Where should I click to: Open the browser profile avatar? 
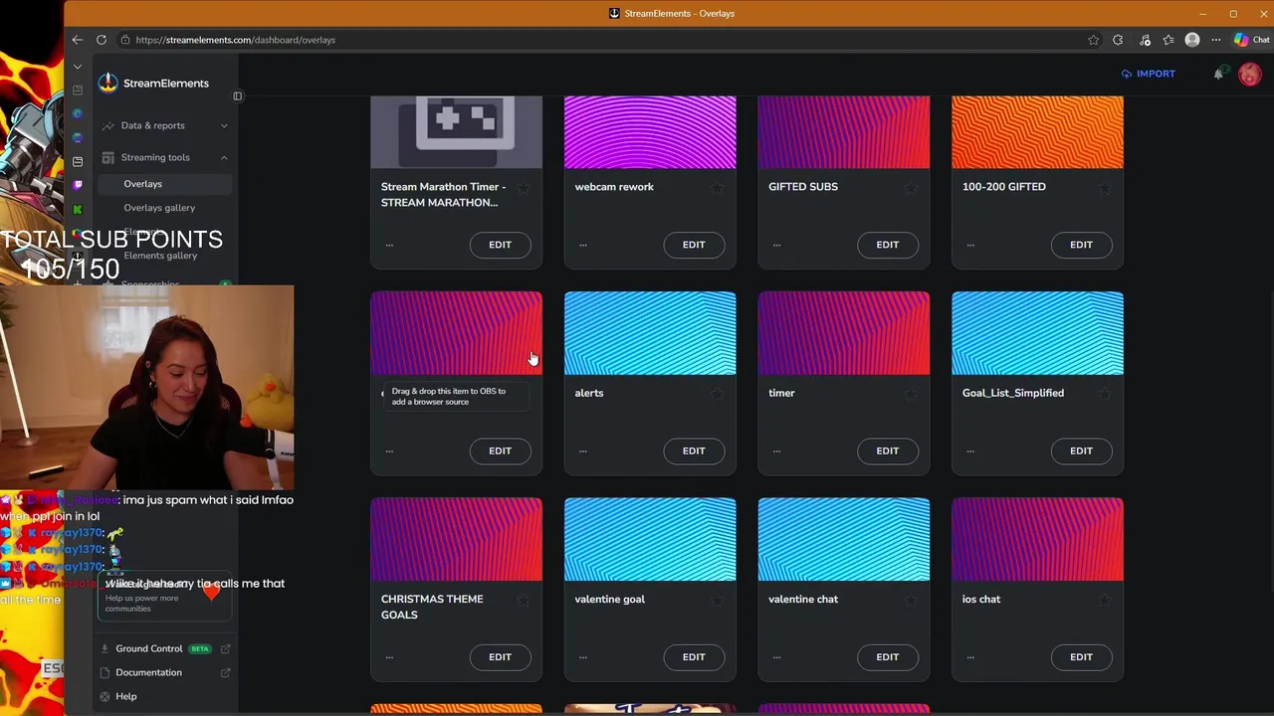tap(1192, 40)
